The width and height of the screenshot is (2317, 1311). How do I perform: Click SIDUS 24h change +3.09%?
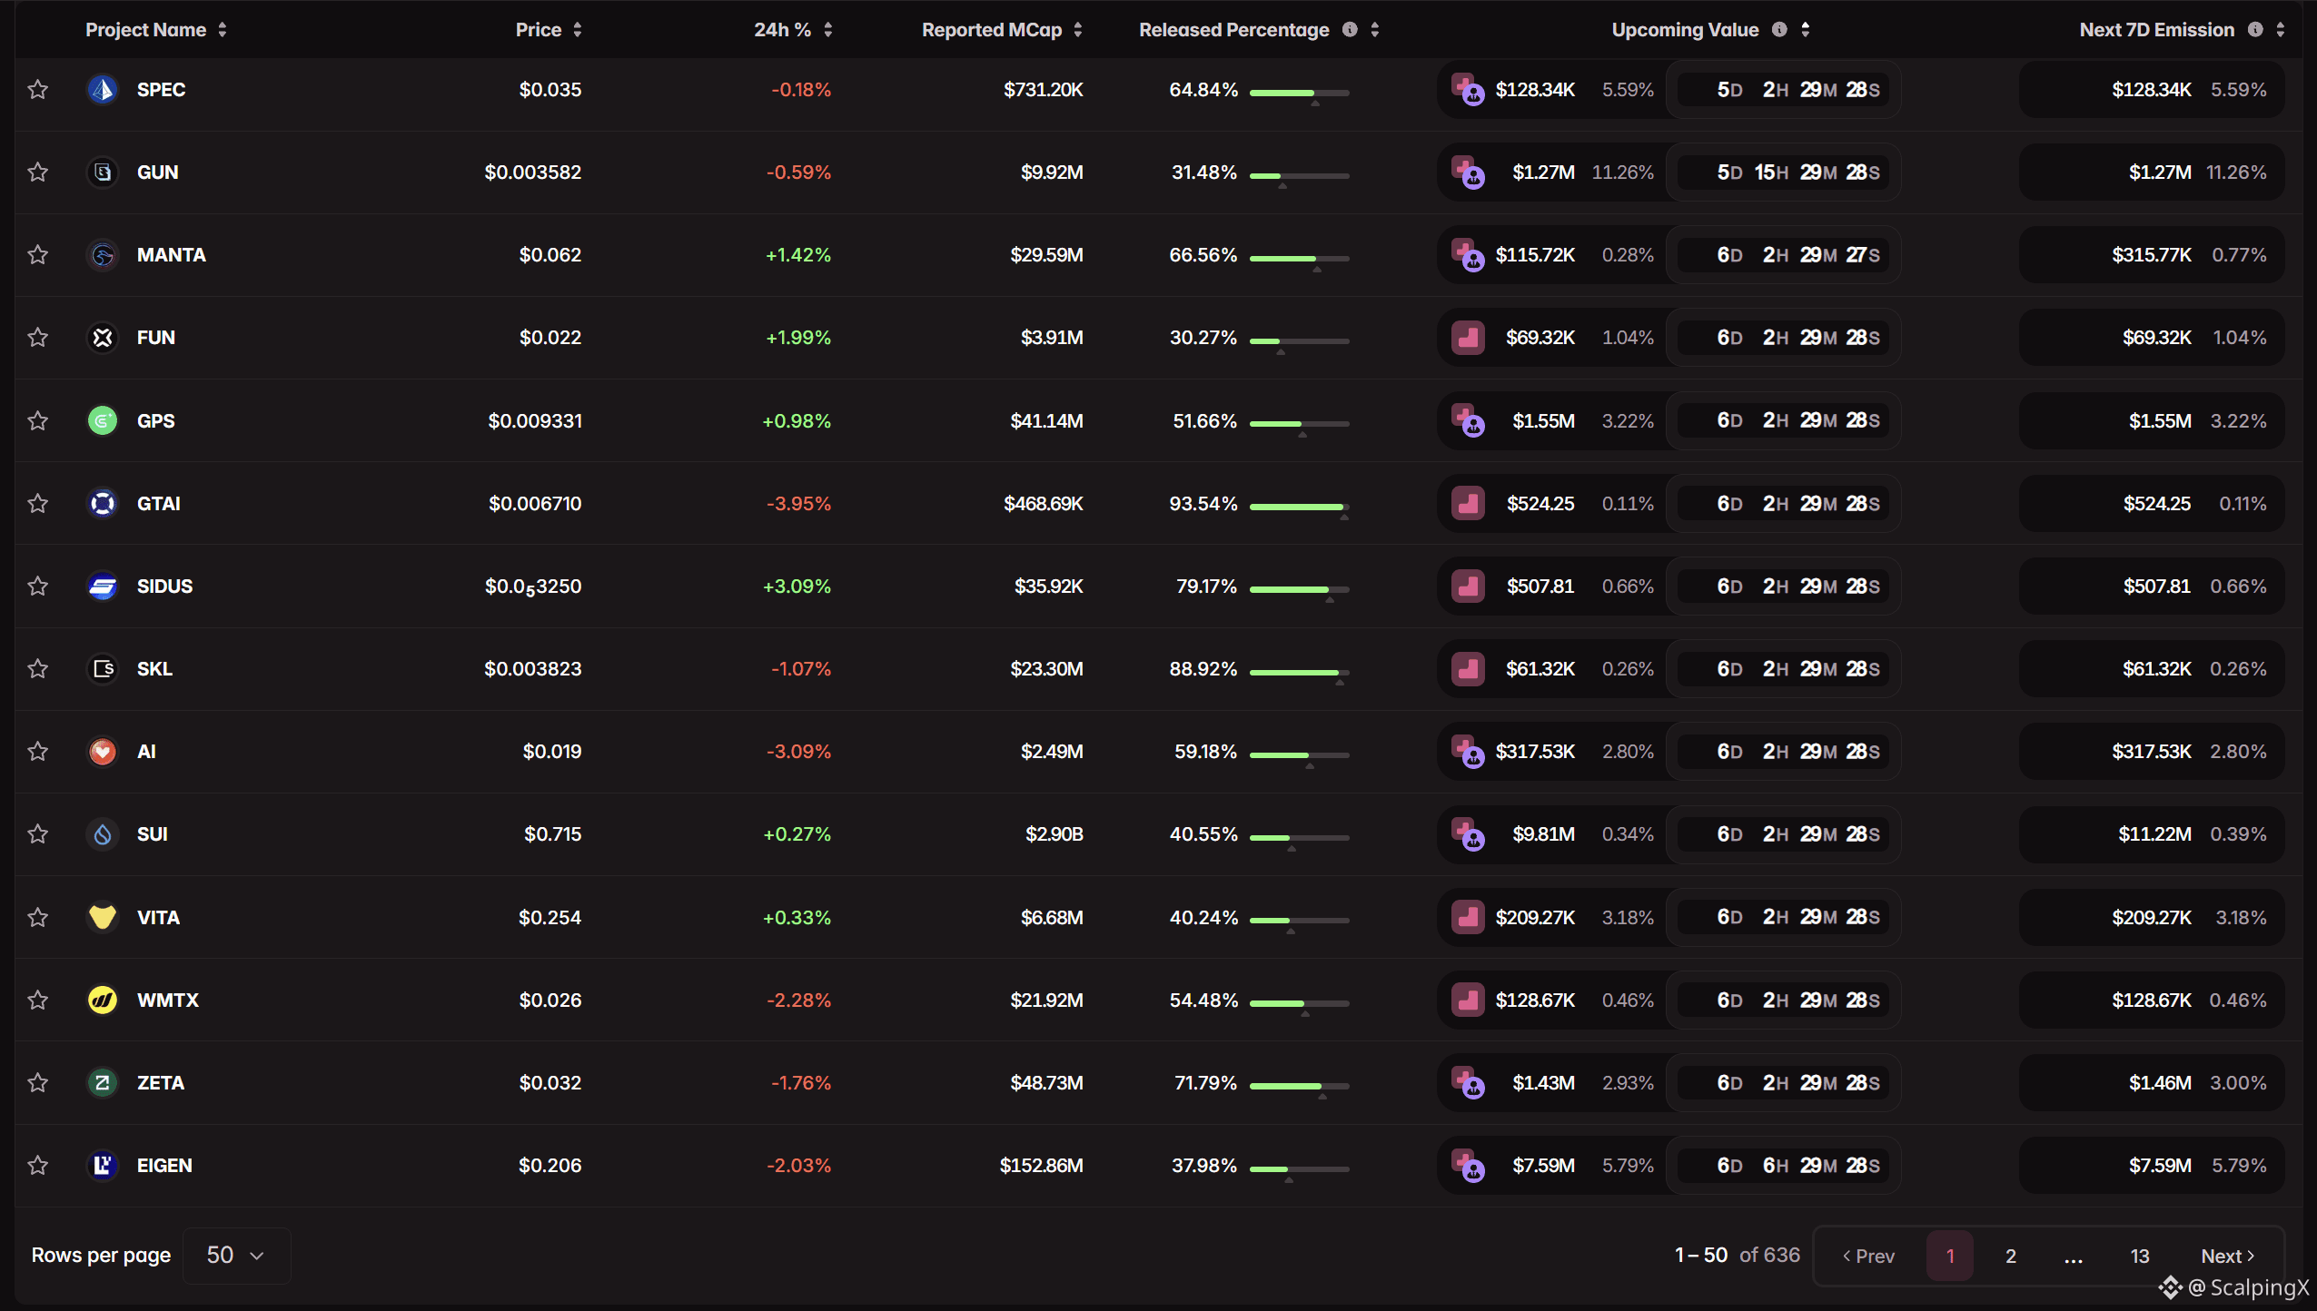pyautogui.click(x=797, y=586)
